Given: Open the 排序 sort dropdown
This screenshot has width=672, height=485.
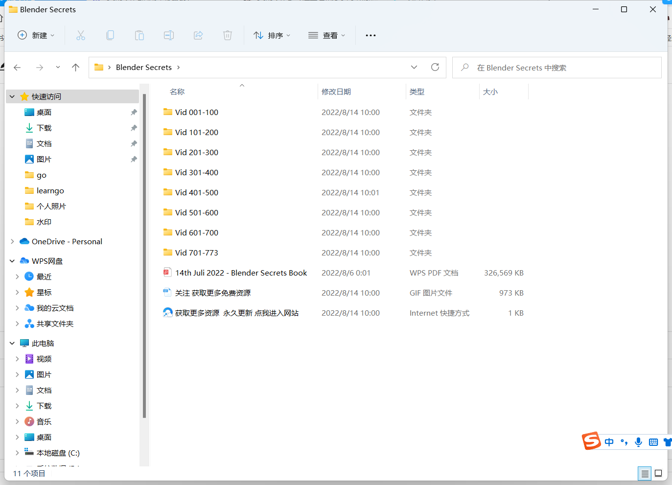Looking at the screenshot, I should (x=272, y=35).
